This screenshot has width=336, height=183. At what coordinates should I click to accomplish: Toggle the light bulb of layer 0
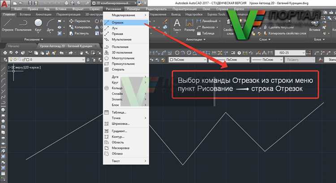click(11, 60)
